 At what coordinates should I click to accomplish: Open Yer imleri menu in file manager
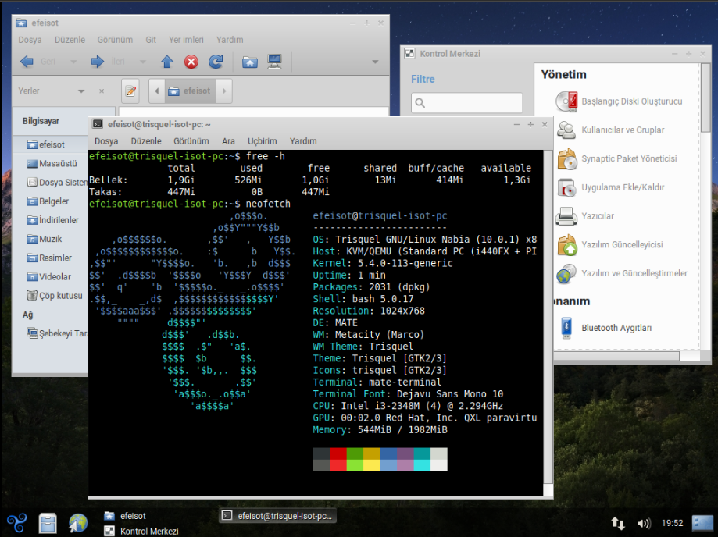186,40
